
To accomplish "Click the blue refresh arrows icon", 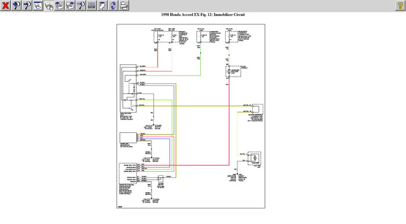I will coord(113,5).
